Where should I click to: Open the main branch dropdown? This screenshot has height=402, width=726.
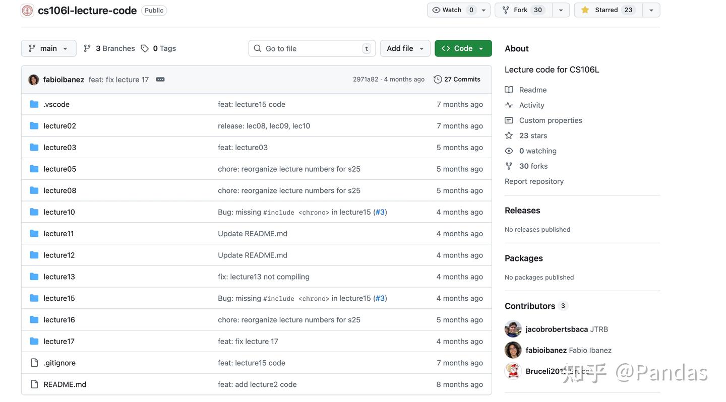pos(48,48)
